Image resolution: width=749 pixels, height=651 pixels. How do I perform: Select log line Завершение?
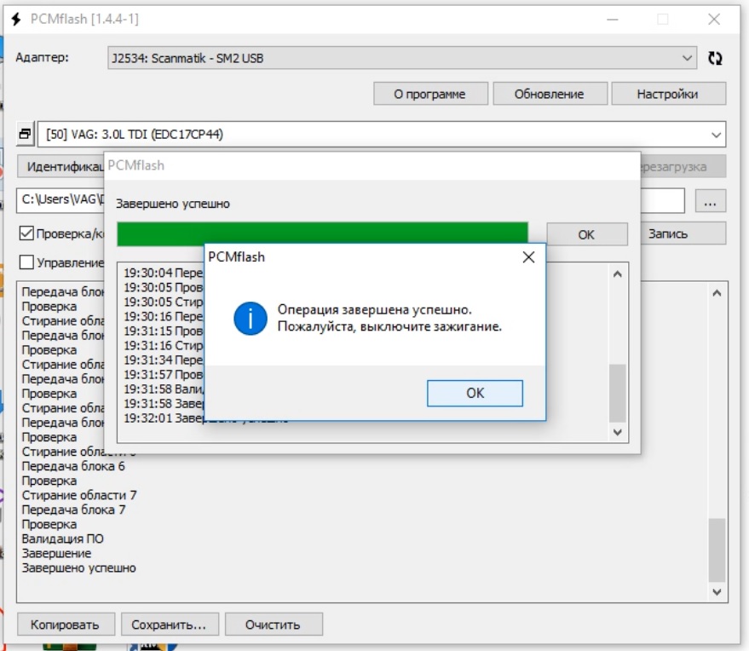56,553
